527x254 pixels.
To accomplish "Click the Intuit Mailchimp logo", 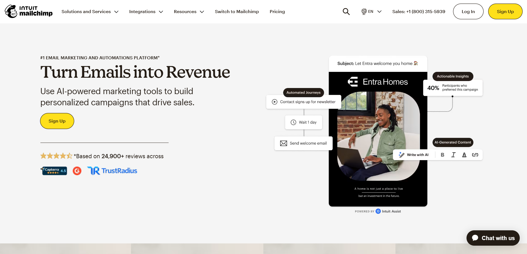I will (x=28, y=11).
